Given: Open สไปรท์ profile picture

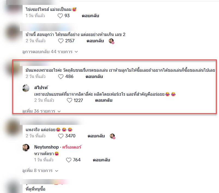Looking at the screenshot, I should [x=26, y=88].
